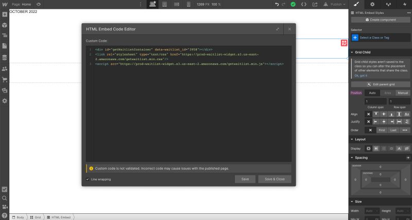Select Grid in the breadcrumb bar
This screenshot has height=220, width=412.
(x=36, y=217)
